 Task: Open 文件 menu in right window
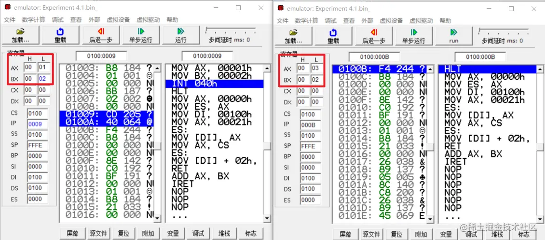[283, 20]
